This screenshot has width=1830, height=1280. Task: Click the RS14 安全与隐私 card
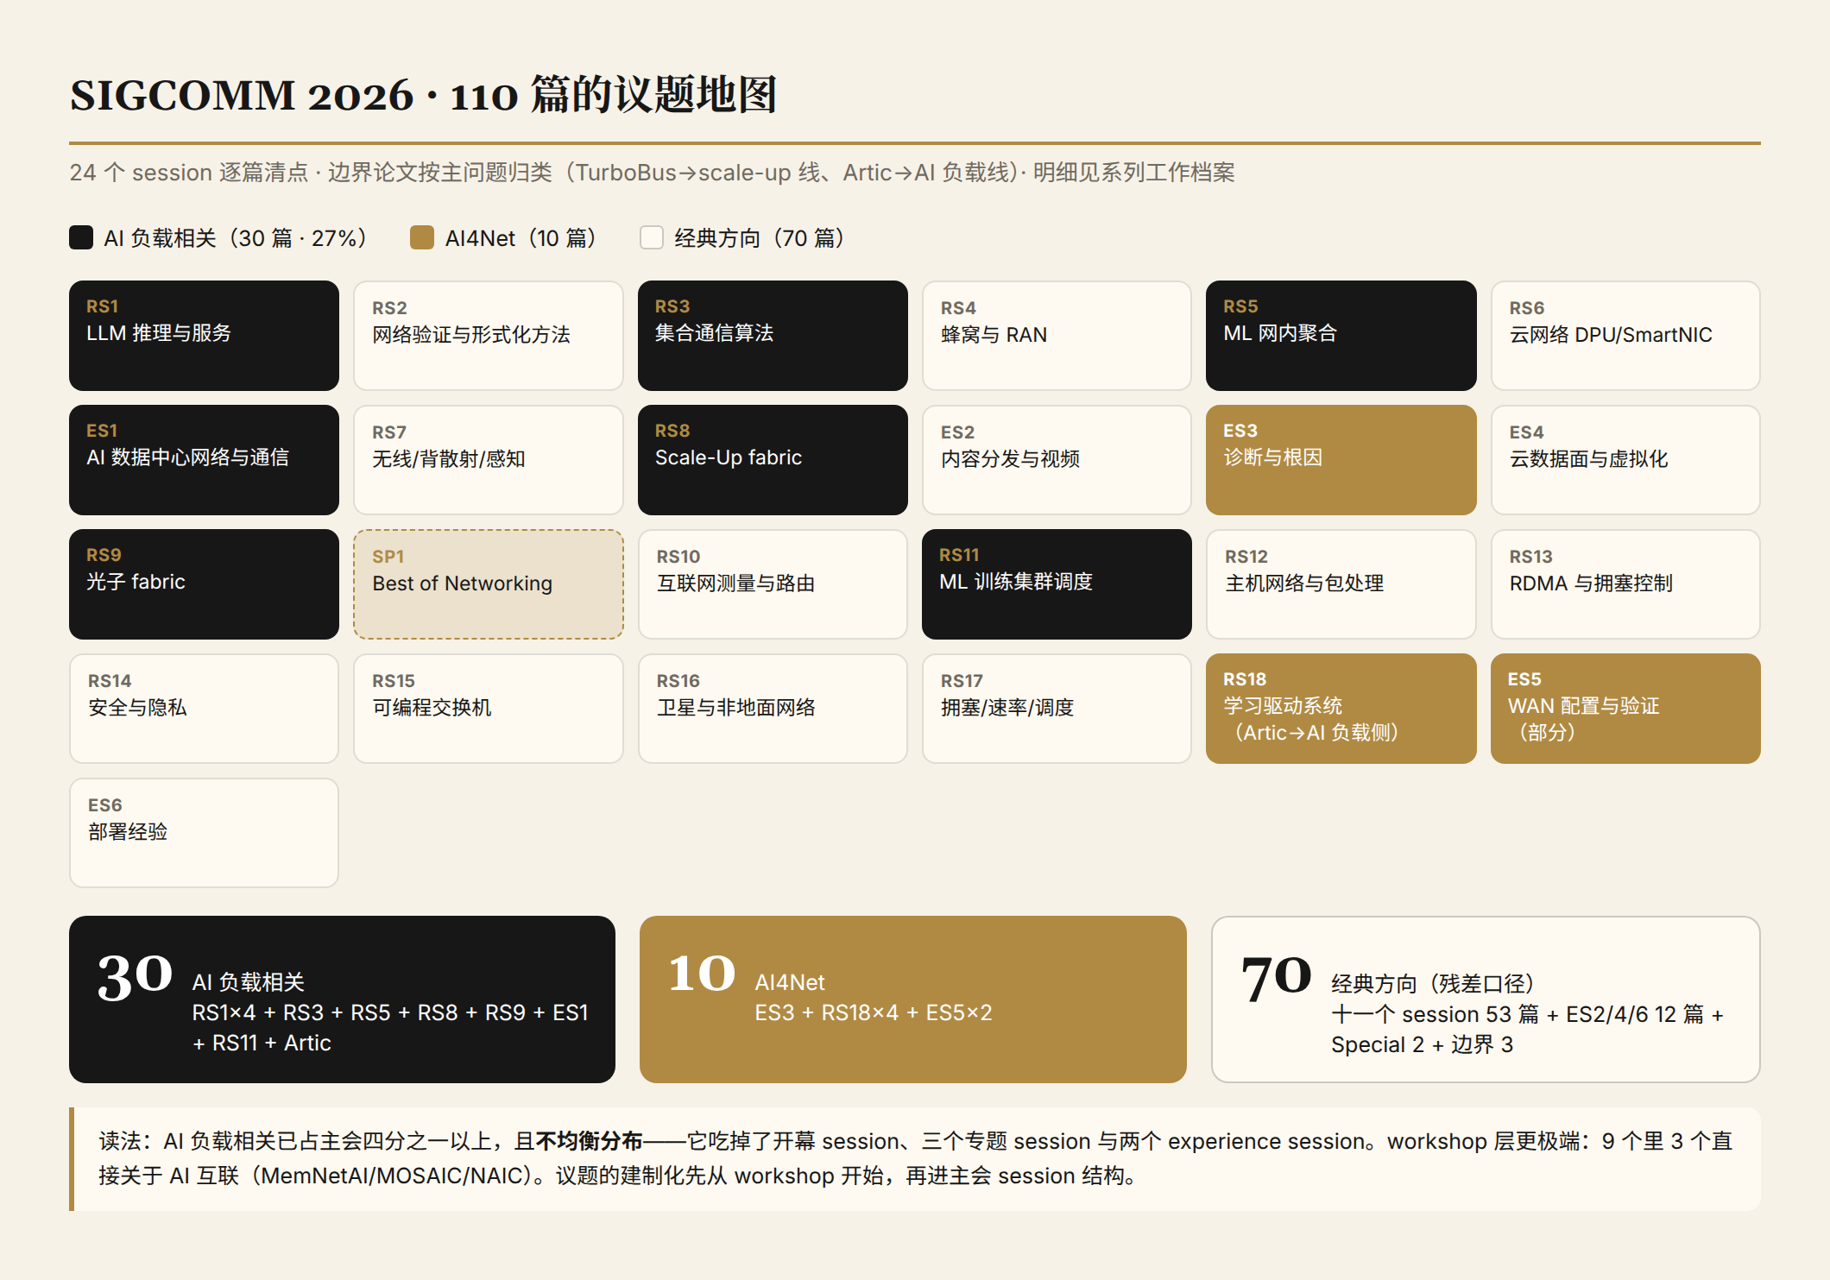204,709
